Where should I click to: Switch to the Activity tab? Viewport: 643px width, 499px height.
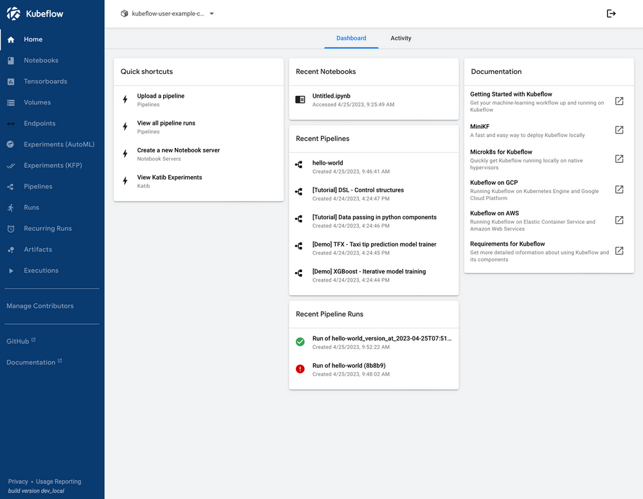401,38
